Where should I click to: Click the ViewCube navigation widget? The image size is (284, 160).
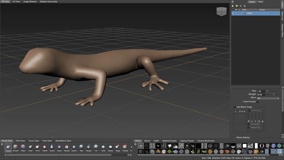[x=221, y=12]
